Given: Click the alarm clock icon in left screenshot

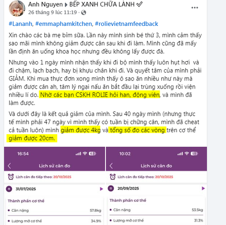Looking at the screenshot, I should click(11, 177).
